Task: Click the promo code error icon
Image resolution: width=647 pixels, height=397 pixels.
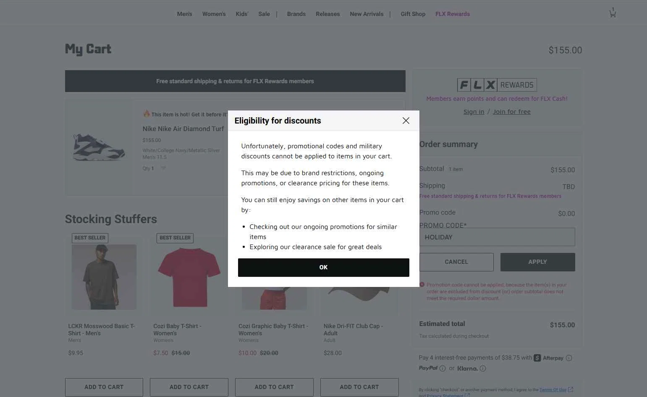Action: pyautogui.click(x=422, y=284)
